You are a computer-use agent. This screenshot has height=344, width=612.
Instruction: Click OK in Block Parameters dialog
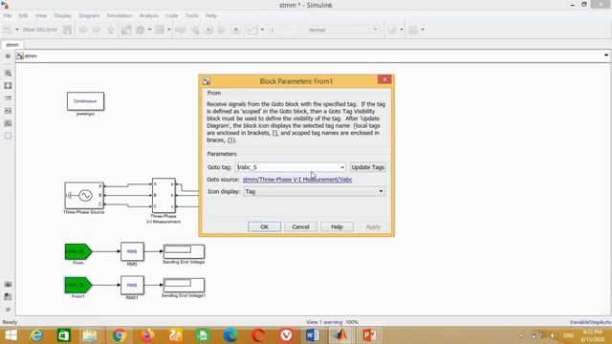point(264,226)
